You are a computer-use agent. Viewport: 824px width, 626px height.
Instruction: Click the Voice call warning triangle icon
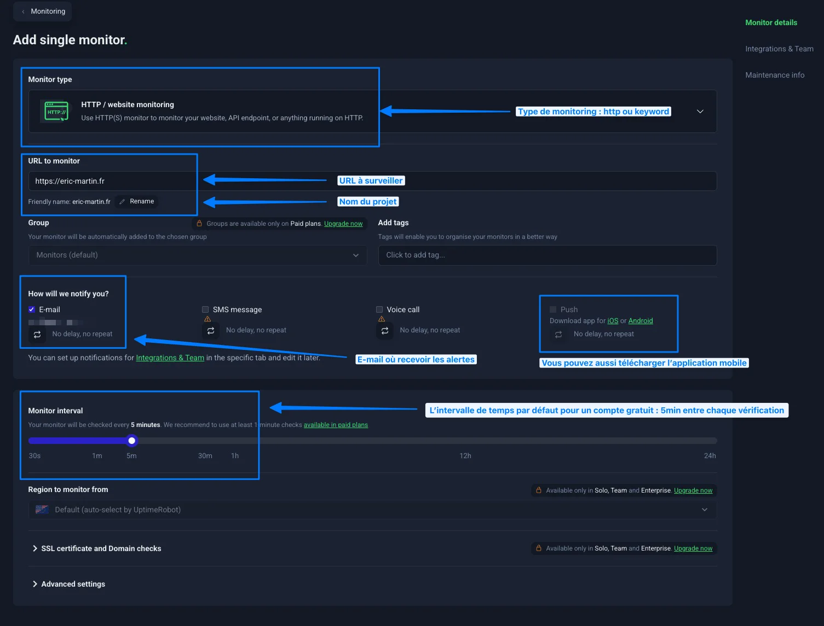click(382, 319)
